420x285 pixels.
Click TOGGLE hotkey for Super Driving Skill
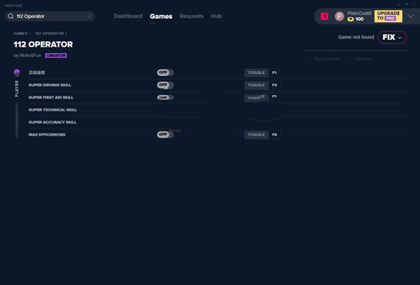pyautogui.click(x=256, y=85)
